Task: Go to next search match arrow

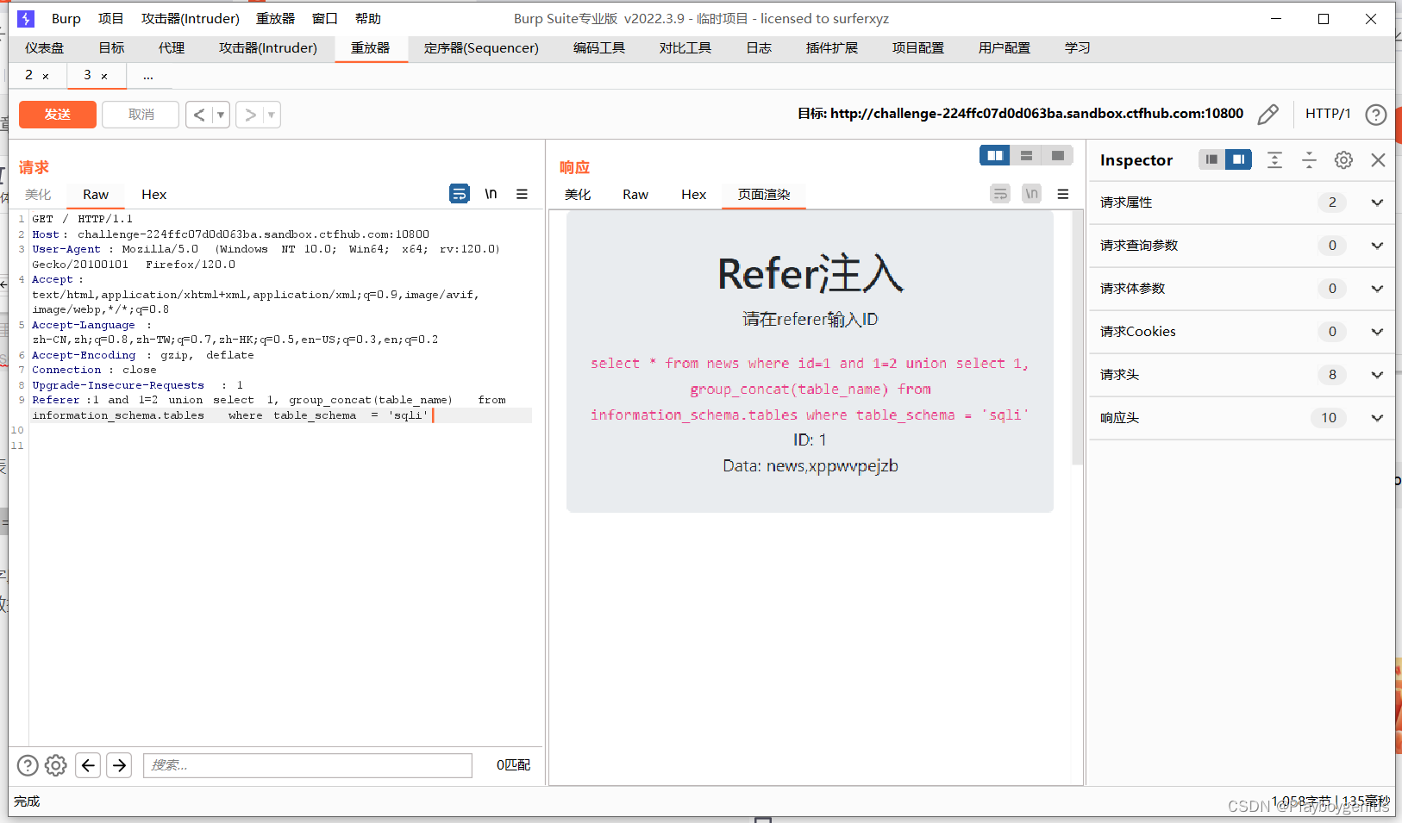Action: point(119,765)
